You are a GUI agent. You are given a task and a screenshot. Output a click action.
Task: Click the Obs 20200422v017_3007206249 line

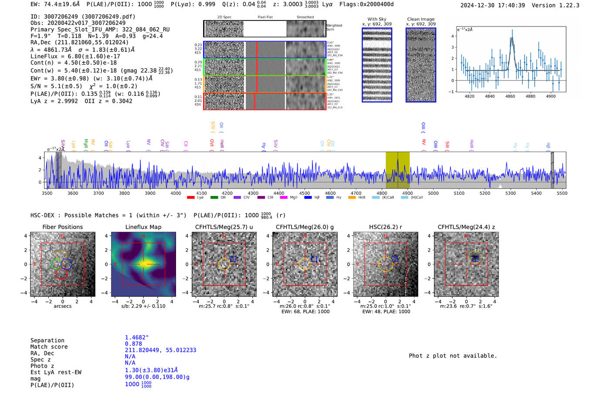(x=78, y=23)
